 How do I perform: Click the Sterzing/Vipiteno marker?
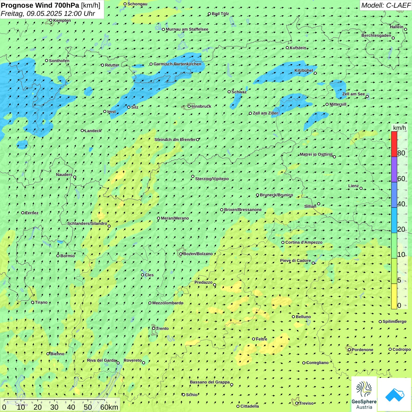[x=193, y=177]
